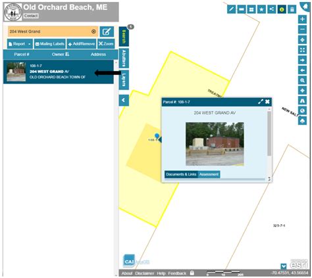Open the Feedback link
Screen dimensions: 312x278
tap(177, 273)
